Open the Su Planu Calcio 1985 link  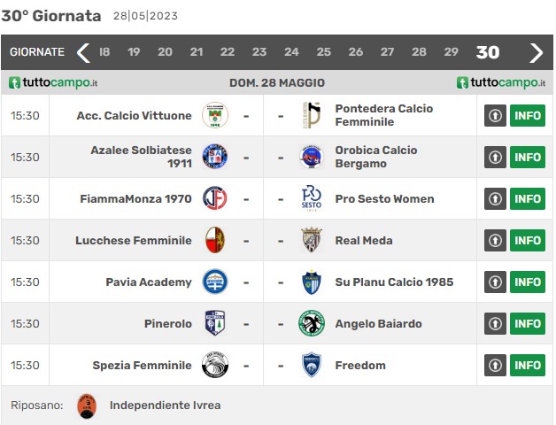point(394,282)
